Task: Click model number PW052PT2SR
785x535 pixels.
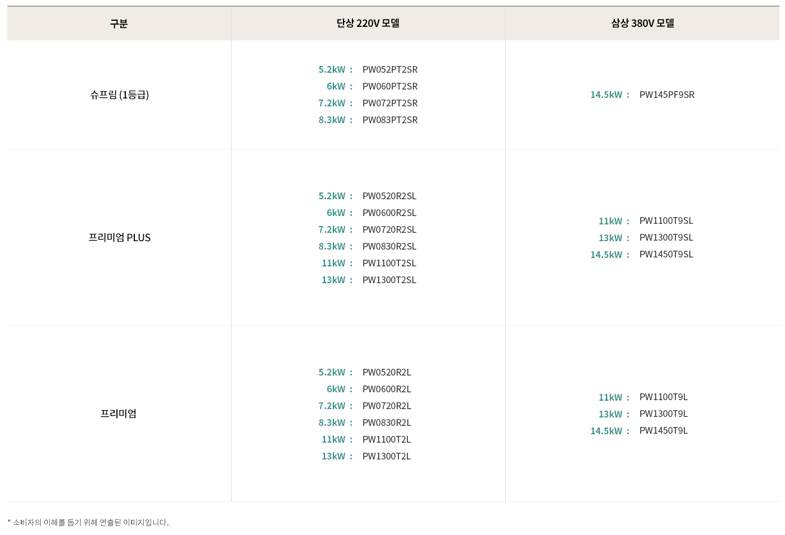Action: (x=389, y=69)
